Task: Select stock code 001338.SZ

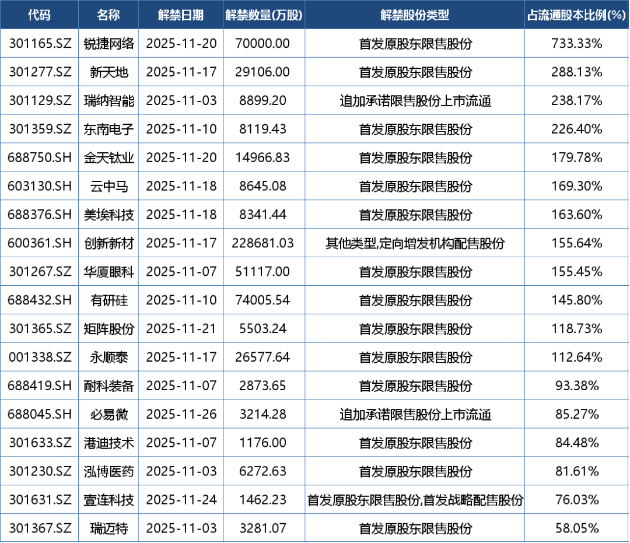Action: pos(40,357)
